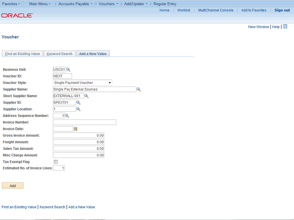This screenshot has height=220, width=294.
Task: Click the Invoice Date input field
Action: pyautogui.click(x=63, y=129)
